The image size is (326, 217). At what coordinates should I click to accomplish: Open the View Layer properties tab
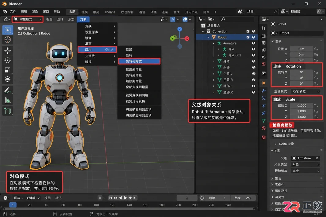[264, 50]
